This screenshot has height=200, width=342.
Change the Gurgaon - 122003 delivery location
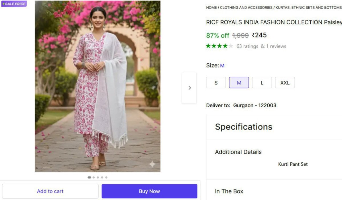point(255,105)
